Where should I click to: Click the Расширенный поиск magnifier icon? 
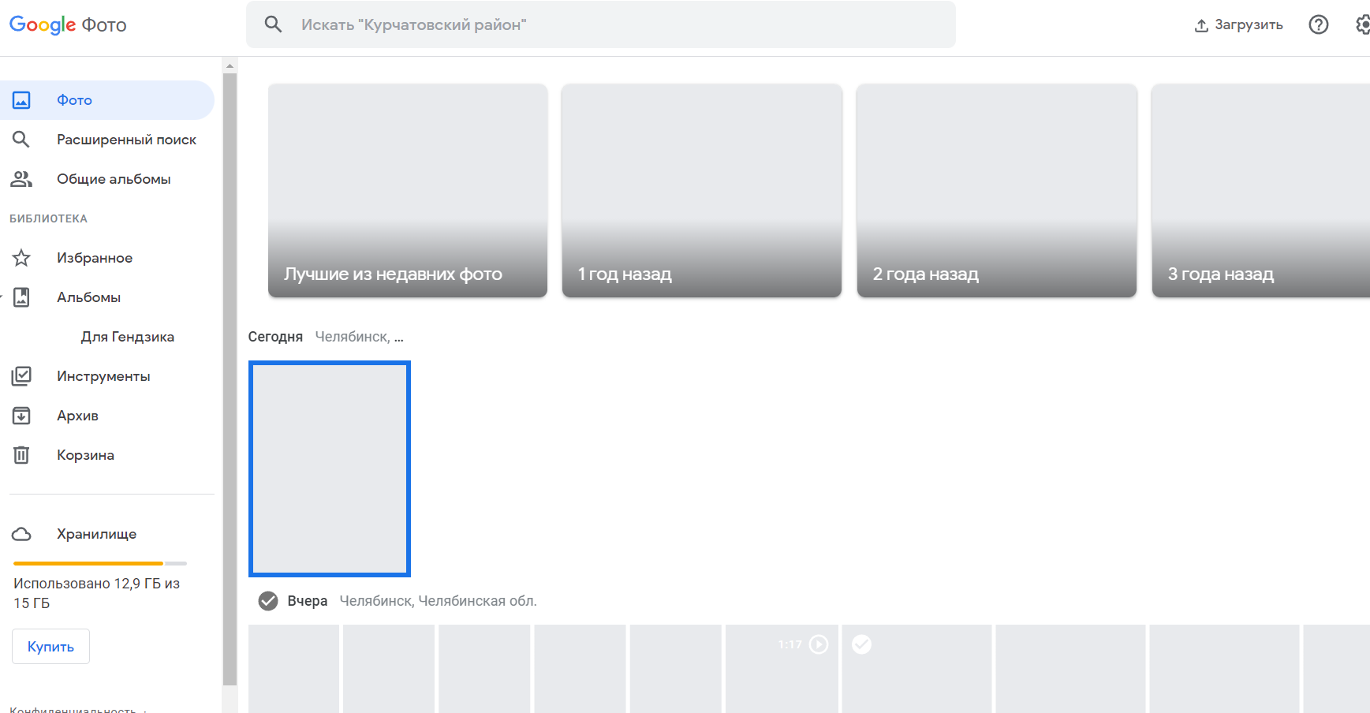[x=21, y=140]
